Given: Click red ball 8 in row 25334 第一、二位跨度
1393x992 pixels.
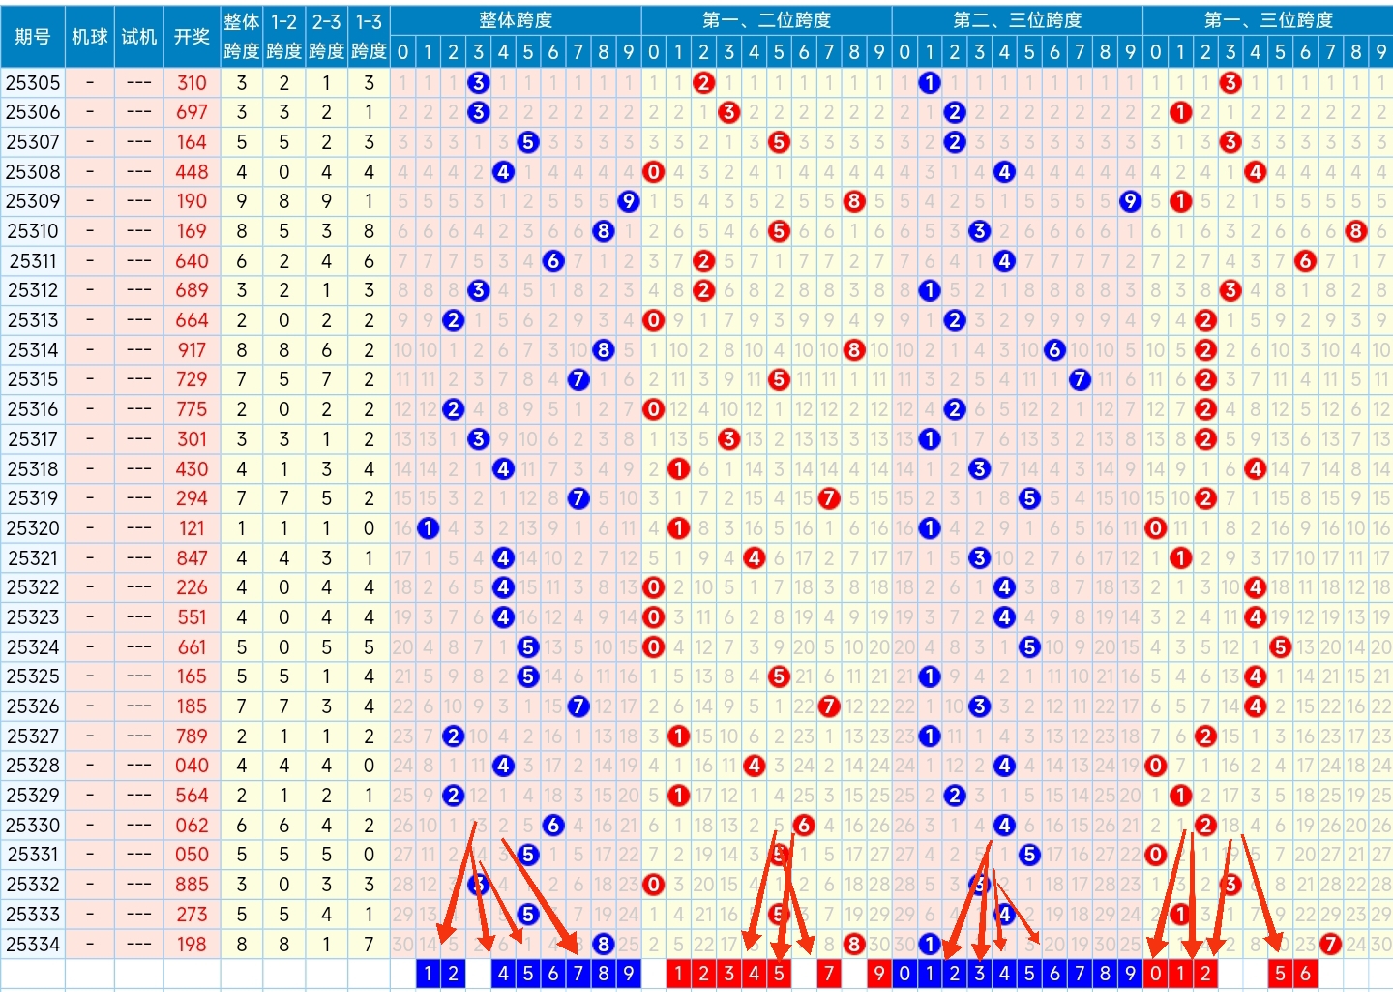Looking at the screenshot, I should [x=853, y=944].
